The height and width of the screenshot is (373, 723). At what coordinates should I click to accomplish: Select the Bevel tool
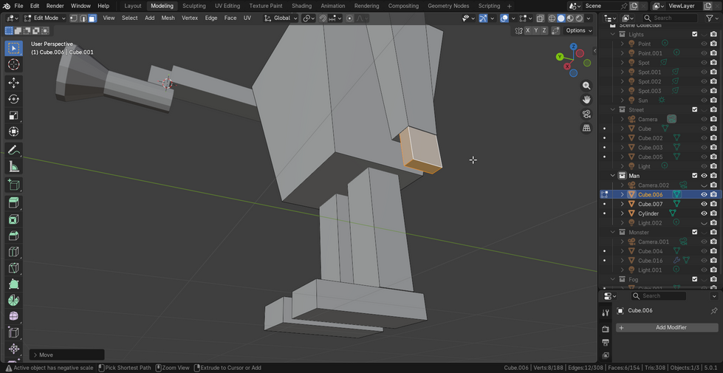14,236
